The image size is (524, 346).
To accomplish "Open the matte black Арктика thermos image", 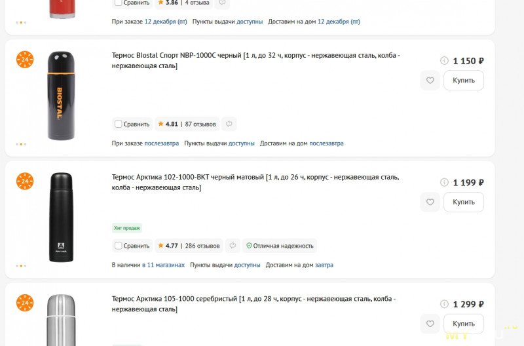I will [61, 217].
